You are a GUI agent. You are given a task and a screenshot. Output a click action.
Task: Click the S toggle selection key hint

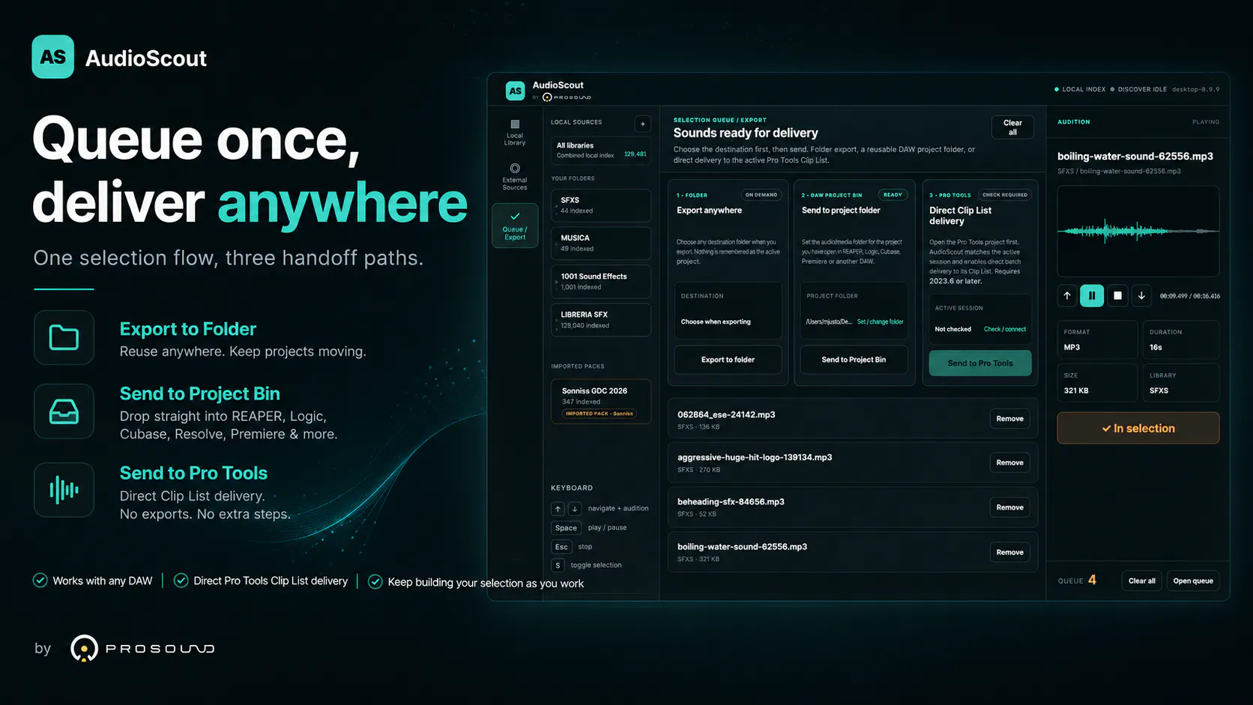[558, 566]
